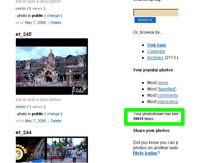Open the Most "favorited" photos link
This screenshot has width=206, height=163.
coord(167,89)
